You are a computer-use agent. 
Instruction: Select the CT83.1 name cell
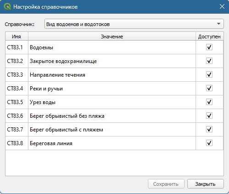point(17,47)
